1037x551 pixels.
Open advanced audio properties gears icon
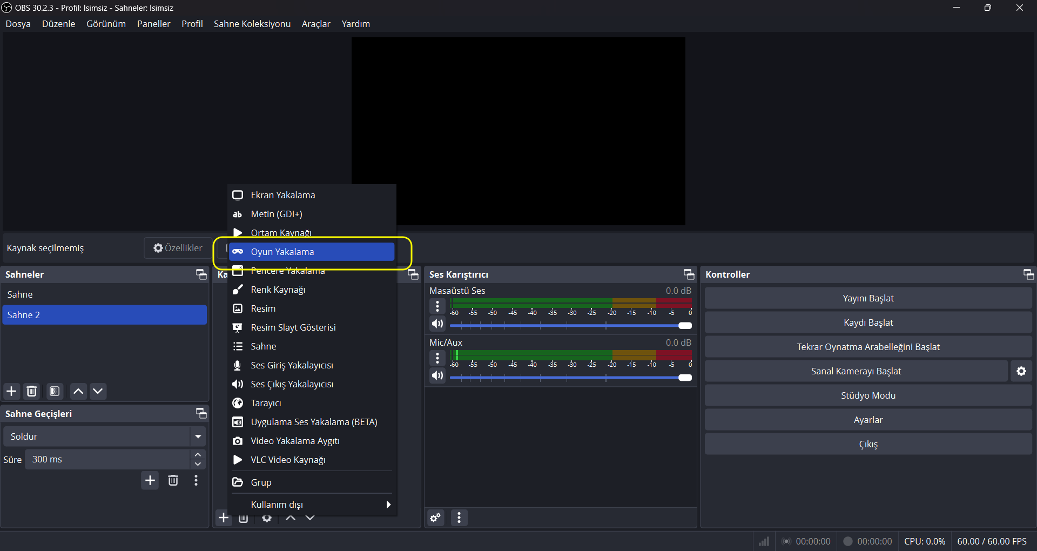[x=435, y=518]
